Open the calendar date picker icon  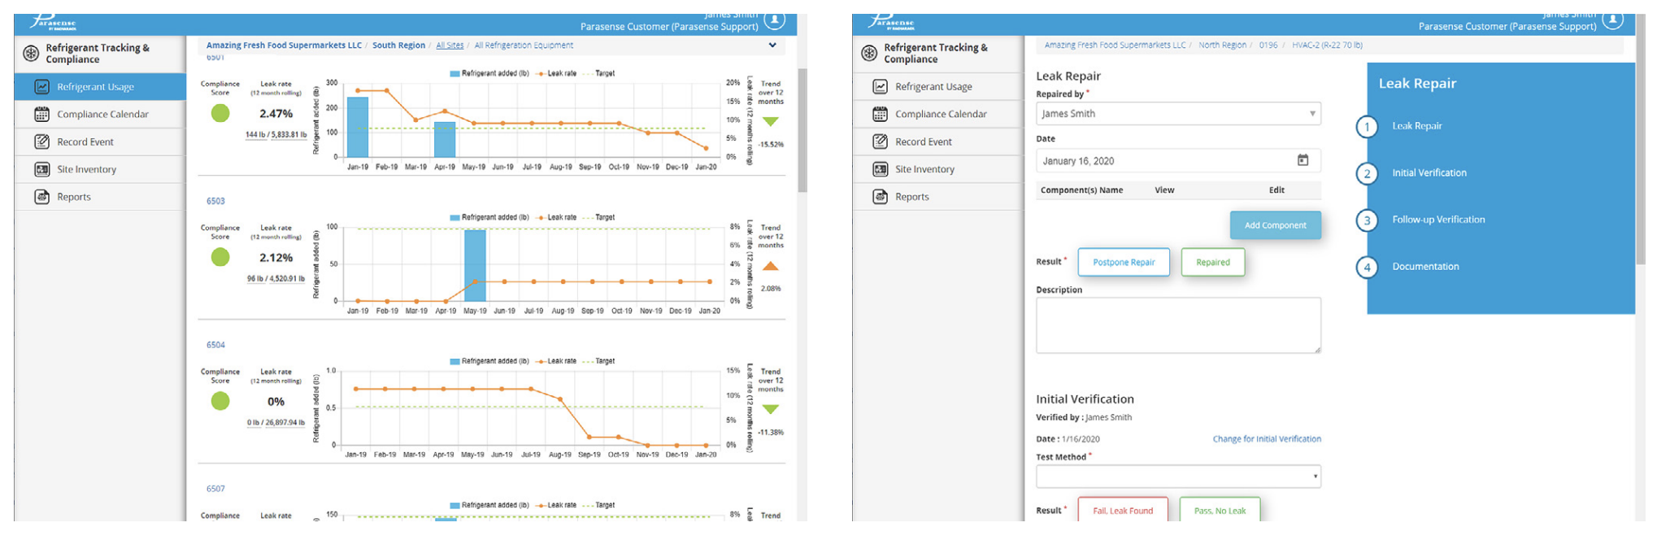pyautogui.click(x=1303, y=161)
